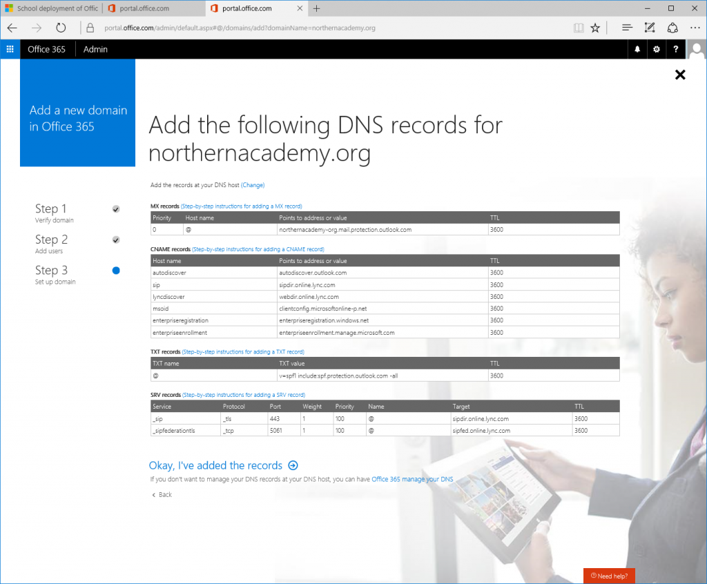Open the user profile avatar
The height and width of the screenshot is (584, 707).
[697, 49]
